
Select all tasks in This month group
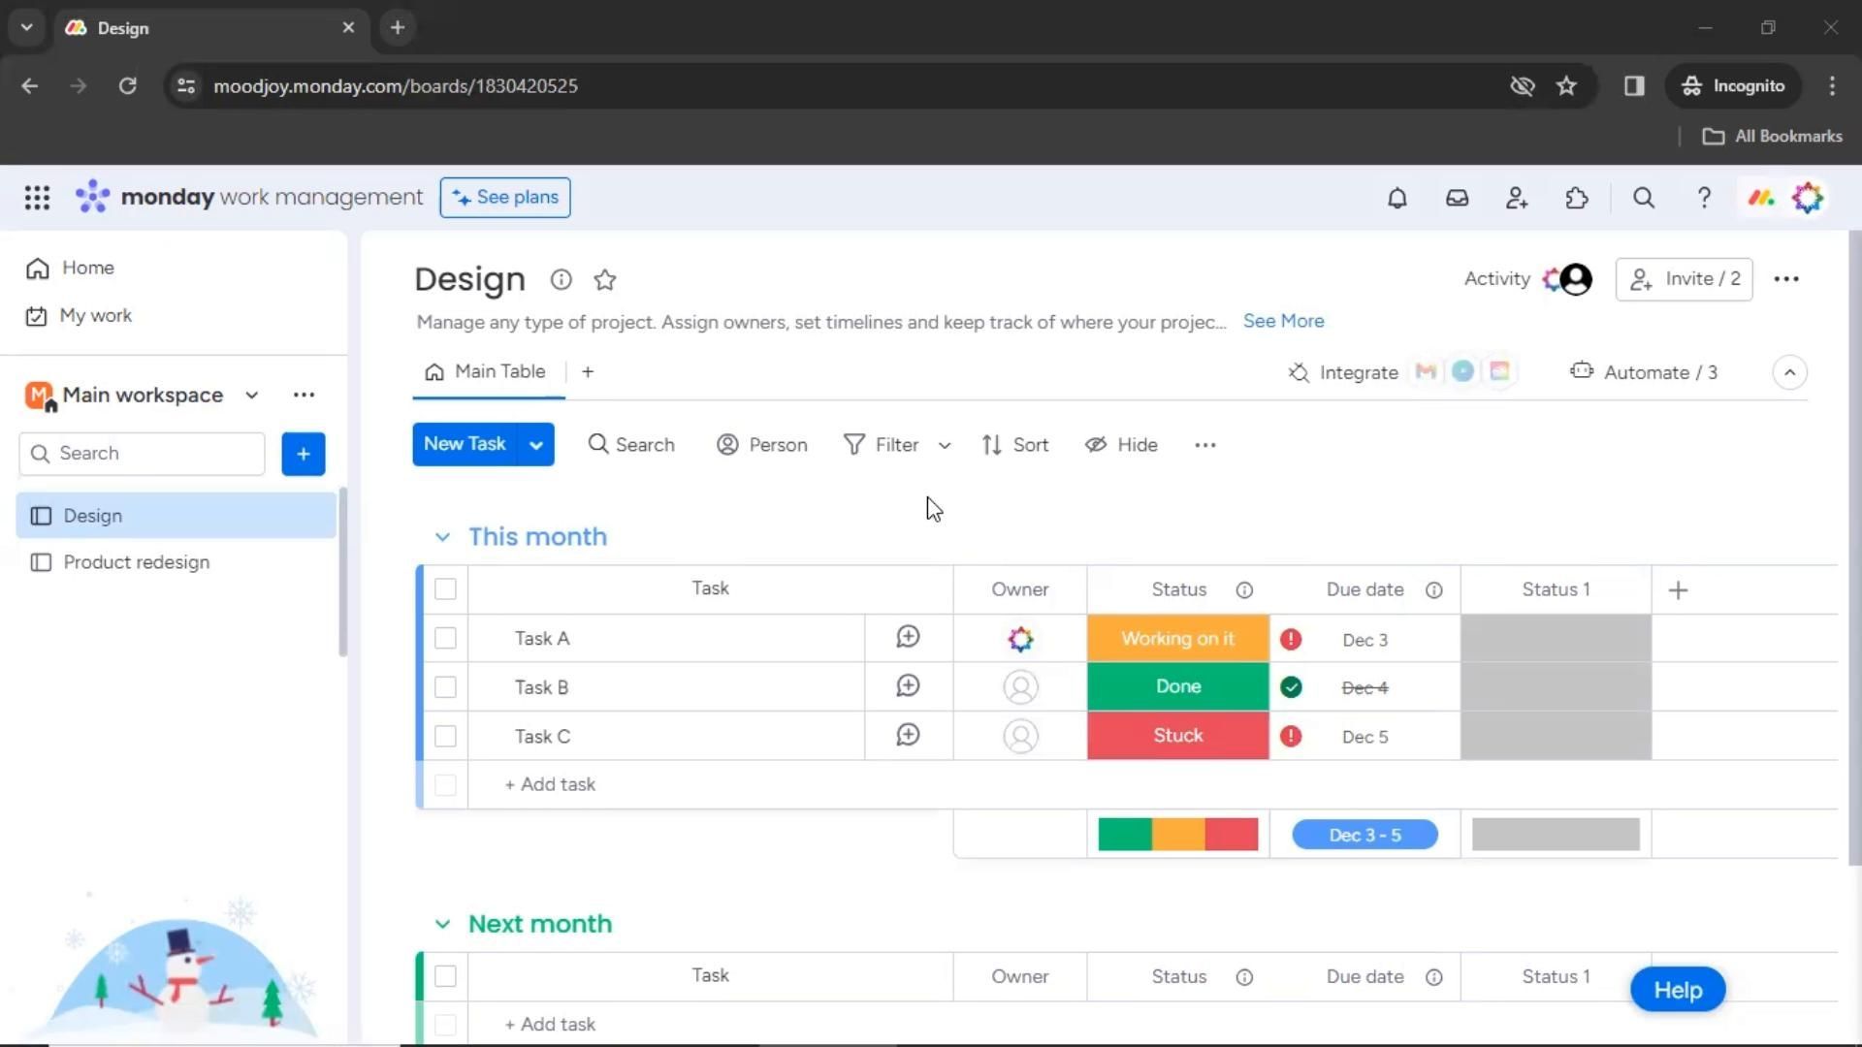click(x=445, y=589)
